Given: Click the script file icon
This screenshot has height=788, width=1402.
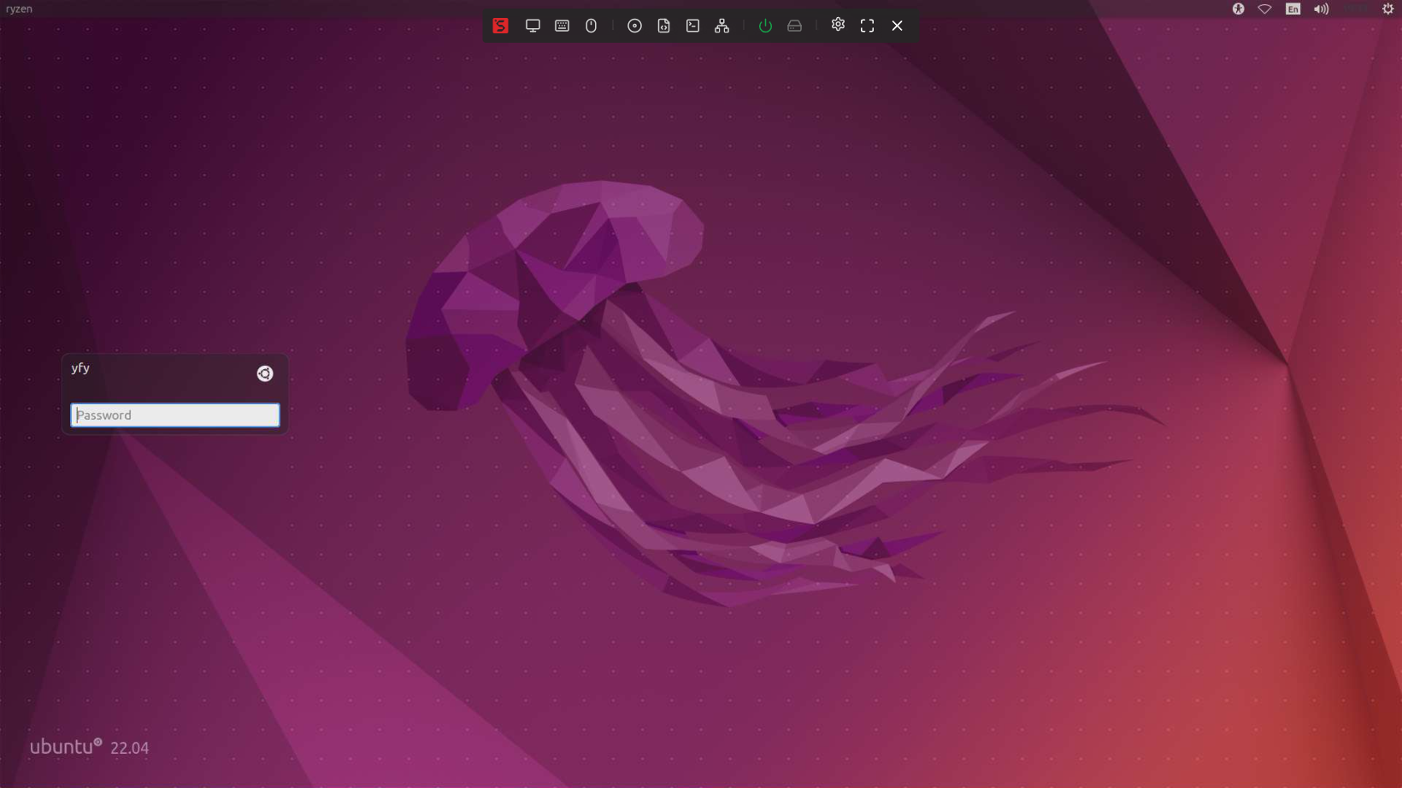Looking at the screenshot, I should (x=663, y=26).
